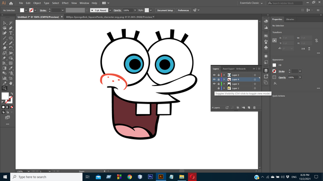Expand Layer 4 contents chevron
This screenshot has width=323, height=181.
[224, 79]
